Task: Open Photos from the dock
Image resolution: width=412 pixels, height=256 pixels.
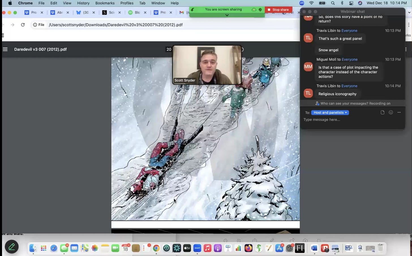Action: (x=95, y=248)
